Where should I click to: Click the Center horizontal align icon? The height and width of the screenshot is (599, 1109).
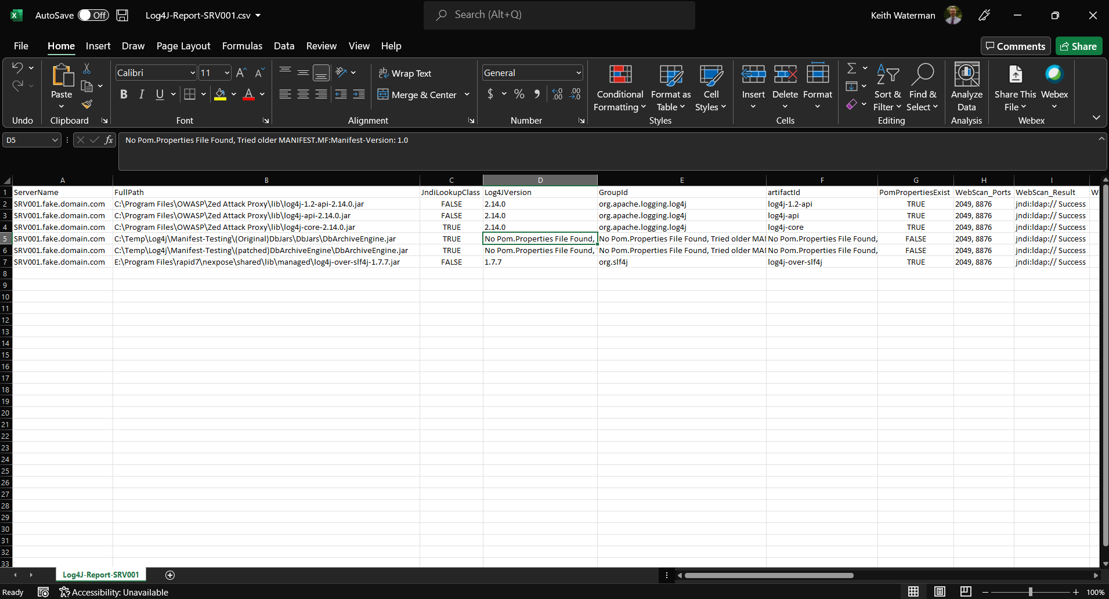click(303, 94)
